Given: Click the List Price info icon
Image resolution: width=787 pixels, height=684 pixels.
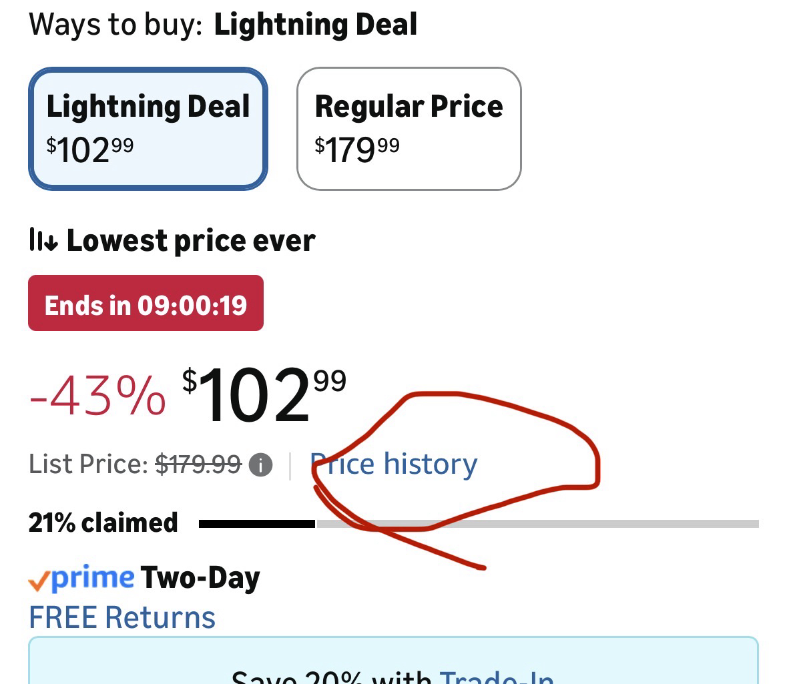Looking at the screenshot, I should pos(261,464).
